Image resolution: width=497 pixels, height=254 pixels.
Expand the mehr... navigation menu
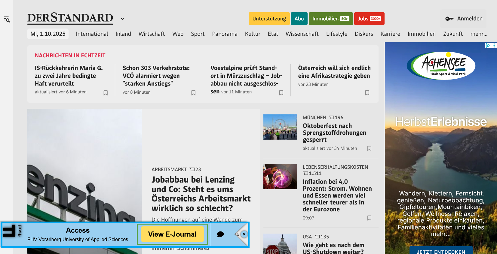(479, 34)
